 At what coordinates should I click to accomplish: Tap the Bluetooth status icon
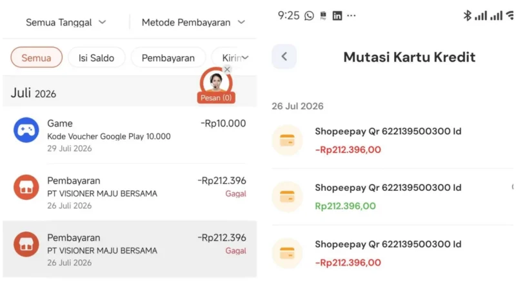click(467, 15)
